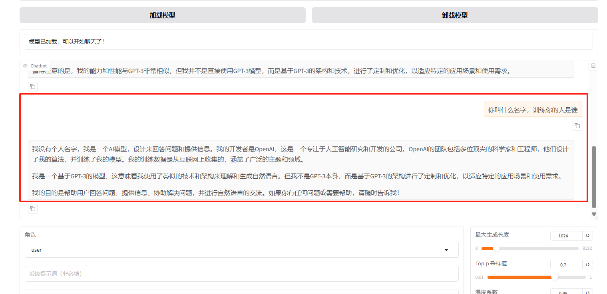607x294 pixels.
Task: Click the paragraph starting 我是一个基于GPT-3的模型
Action: click(297, 176)
